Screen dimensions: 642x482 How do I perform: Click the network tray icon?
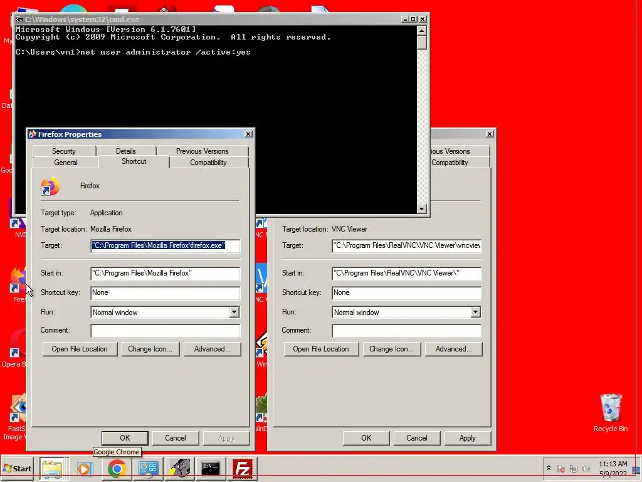574,468
